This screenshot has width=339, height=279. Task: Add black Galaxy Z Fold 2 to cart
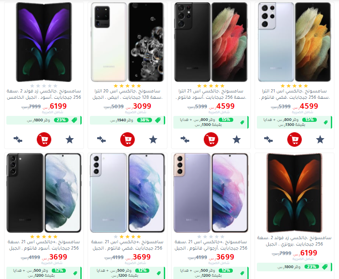(x=44, y=139)
